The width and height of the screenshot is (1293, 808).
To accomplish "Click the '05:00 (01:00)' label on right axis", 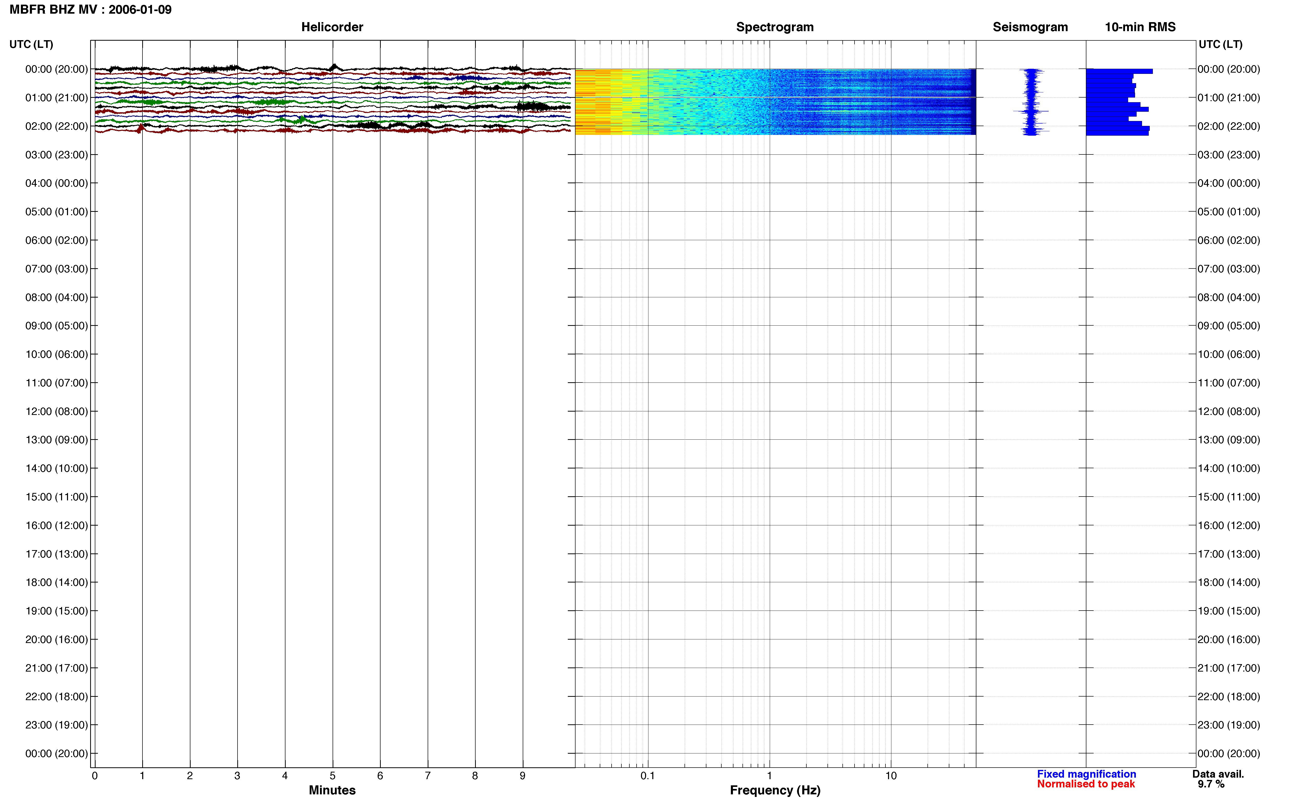I will click(x=1229, y=212).
